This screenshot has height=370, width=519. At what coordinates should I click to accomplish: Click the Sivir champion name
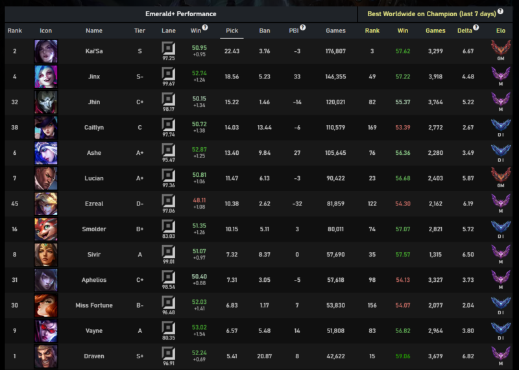94,255
